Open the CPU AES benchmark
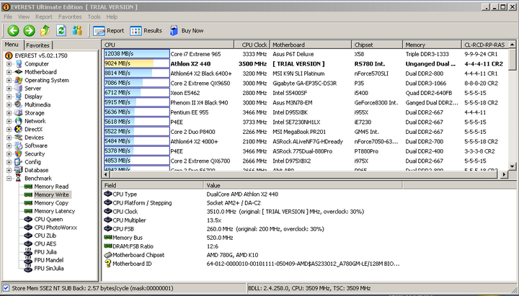 45,243
